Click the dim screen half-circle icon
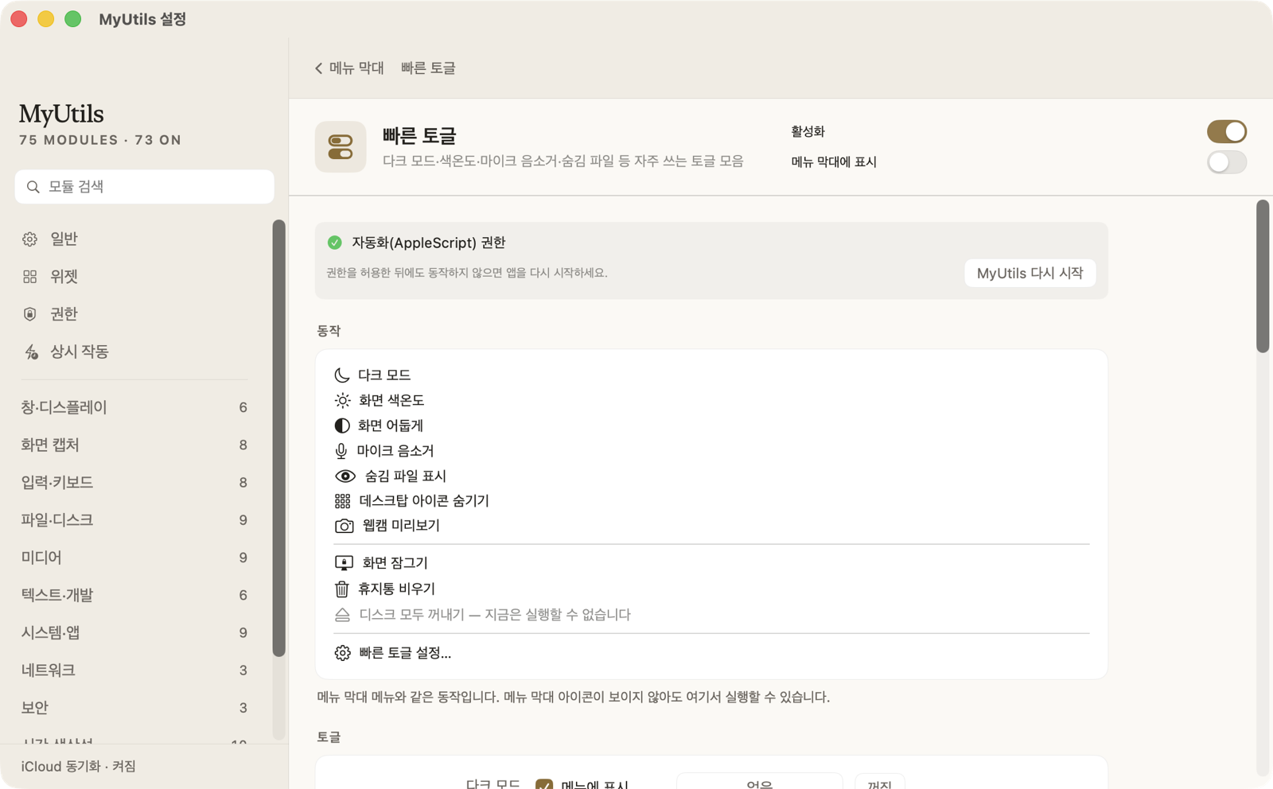The width and height of the screenshot is (1273, 789). click(342, 426)
